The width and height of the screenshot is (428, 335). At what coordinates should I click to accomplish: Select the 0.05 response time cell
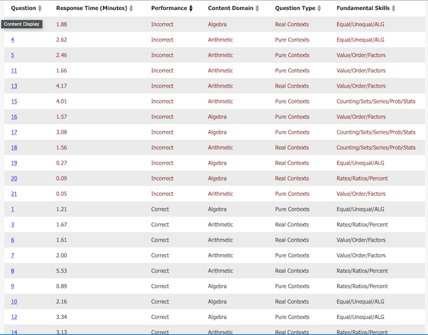click(x=62, y=194)
